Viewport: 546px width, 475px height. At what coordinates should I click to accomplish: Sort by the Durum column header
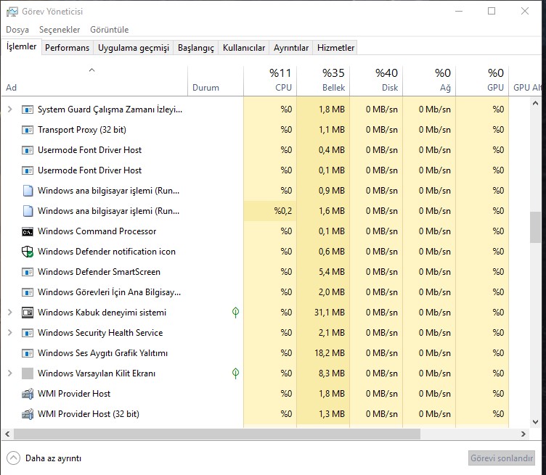tap(215, 80)
